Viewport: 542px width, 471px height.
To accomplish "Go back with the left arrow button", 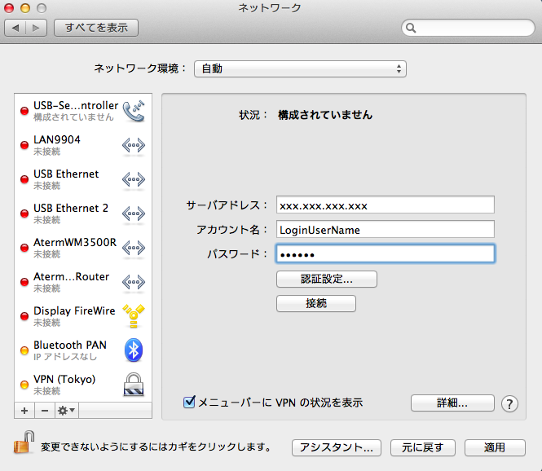I will pos(15,28).
